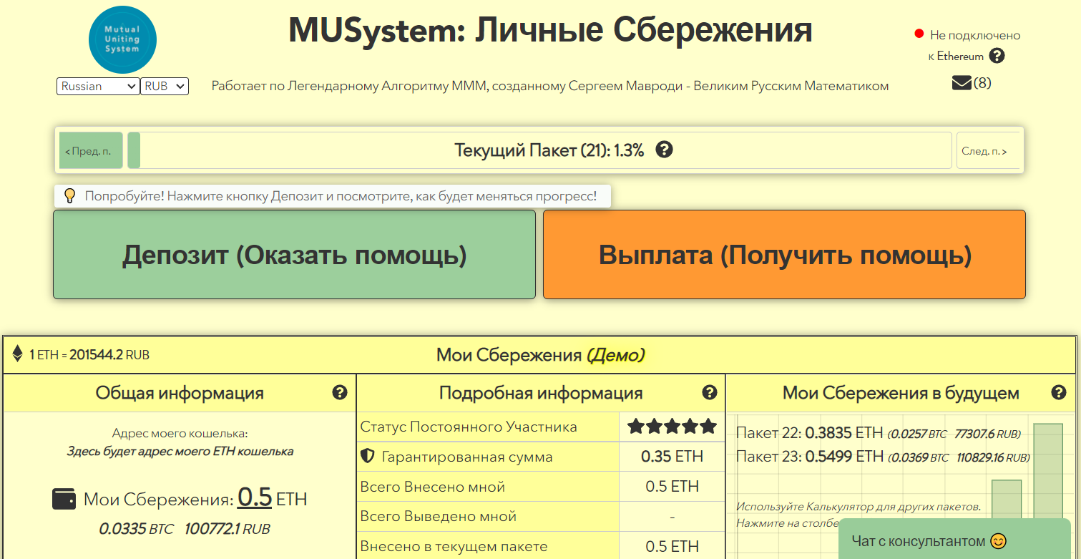The width and height of the screenshot is (1081, 559).
Task: Click the lightbulb hint icon
Action: (x=69, y=195)
